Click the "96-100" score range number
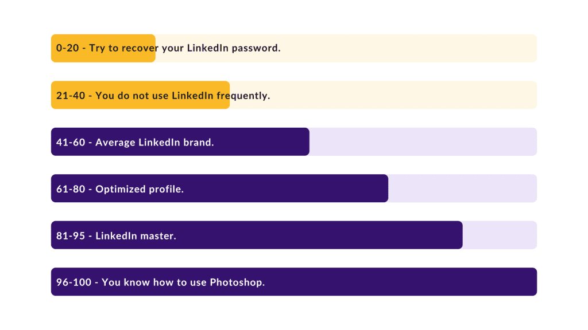Image resolution: width=588 pixels, height=330 pixels. [73, 282]
